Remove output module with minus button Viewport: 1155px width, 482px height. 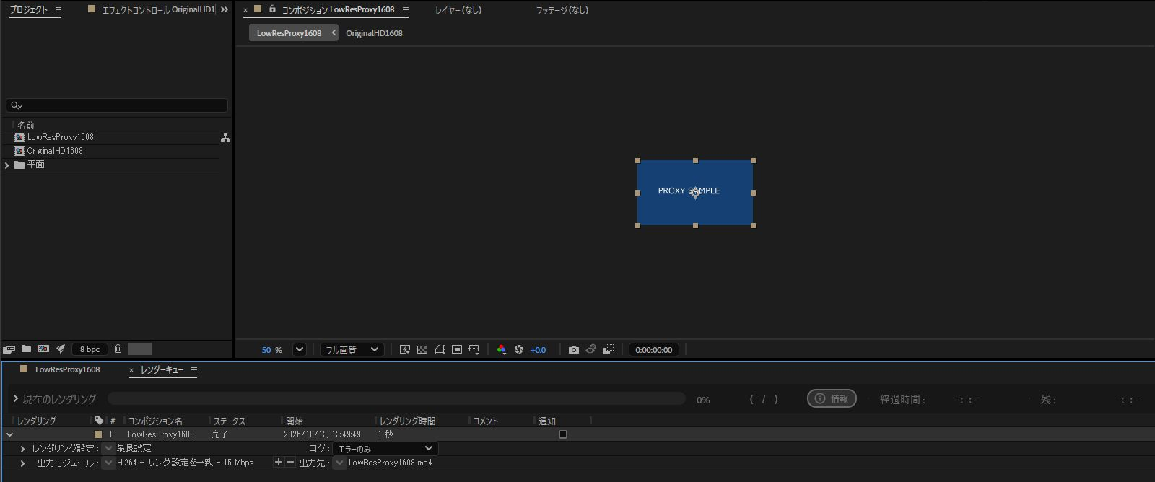[x=290, y=463]
